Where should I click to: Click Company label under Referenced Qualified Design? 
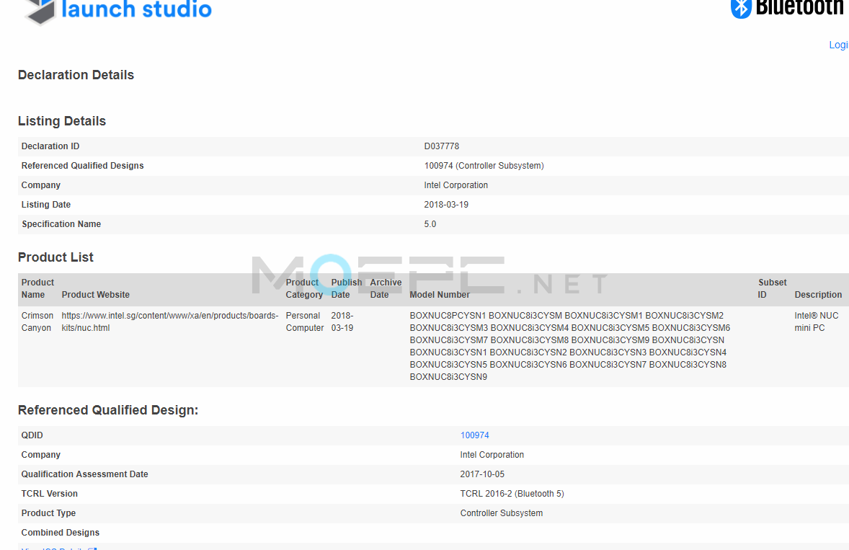[x=40, y=455]
